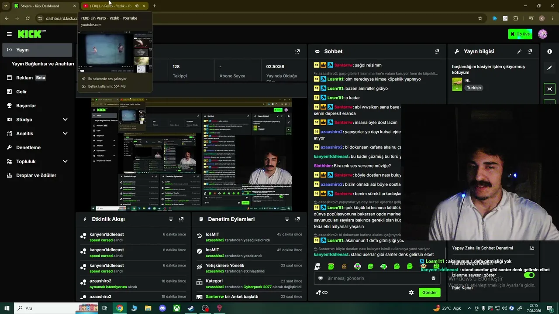Open the Windows Start menu

[7, 308]
